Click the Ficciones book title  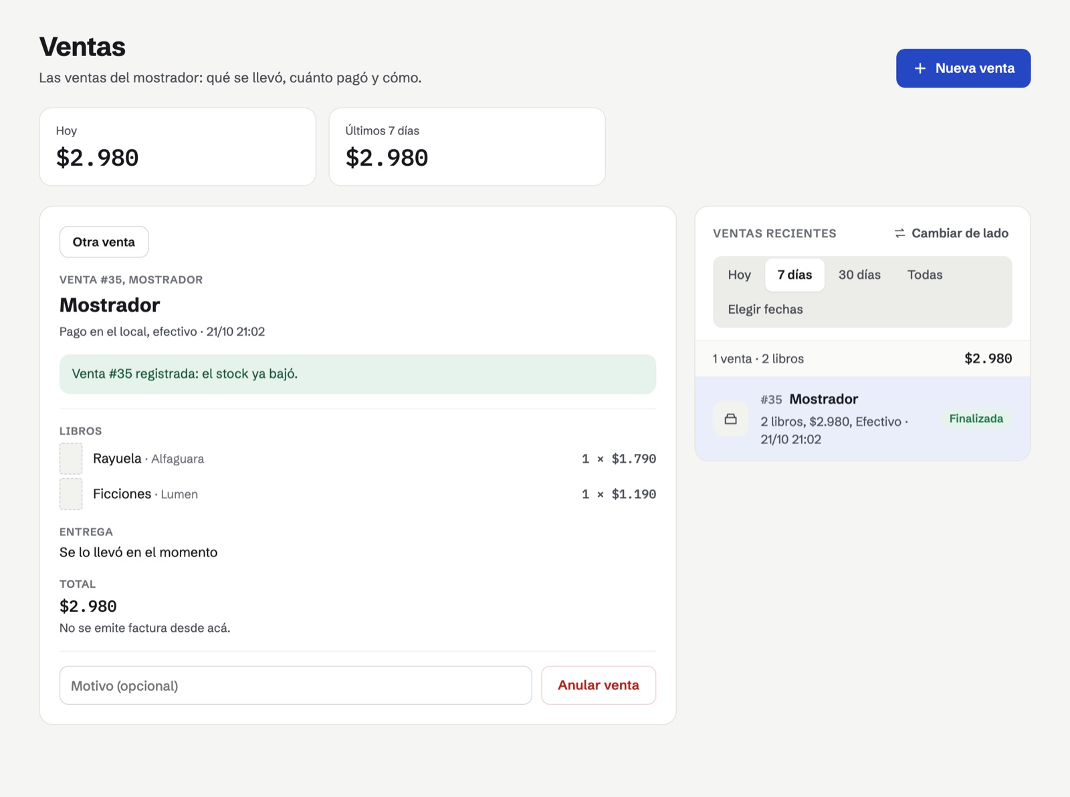coord(122,494)
